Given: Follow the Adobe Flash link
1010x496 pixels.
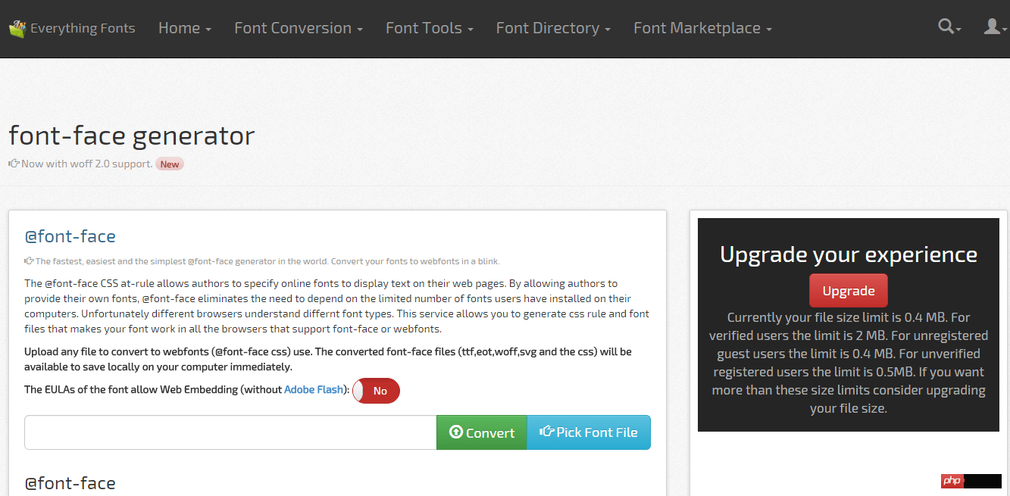Looking at the screenshot, I should coord(314,390).
